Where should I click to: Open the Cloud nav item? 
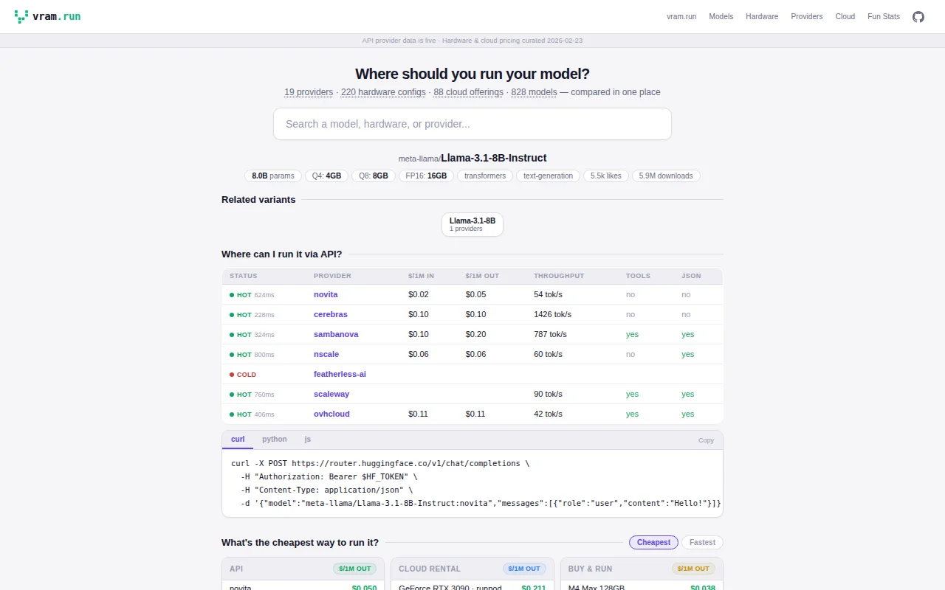845,16
